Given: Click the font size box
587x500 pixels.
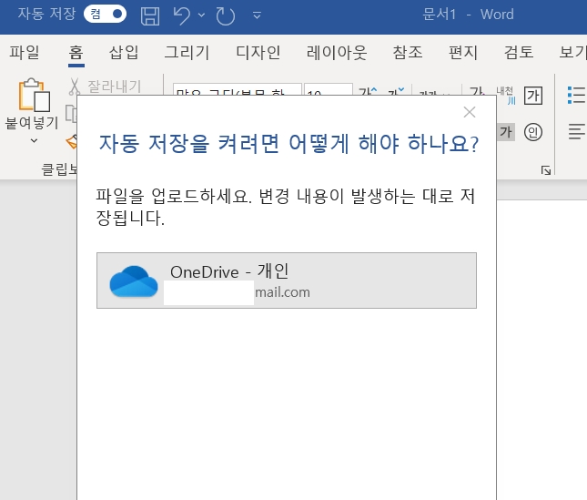Looking at the screenshot, I should [329, 89].
